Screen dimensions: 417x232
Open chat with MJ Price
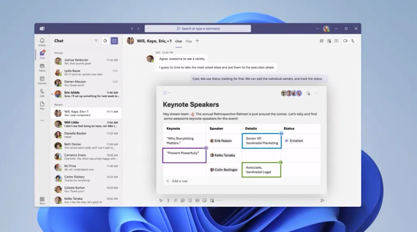(86, 167)
